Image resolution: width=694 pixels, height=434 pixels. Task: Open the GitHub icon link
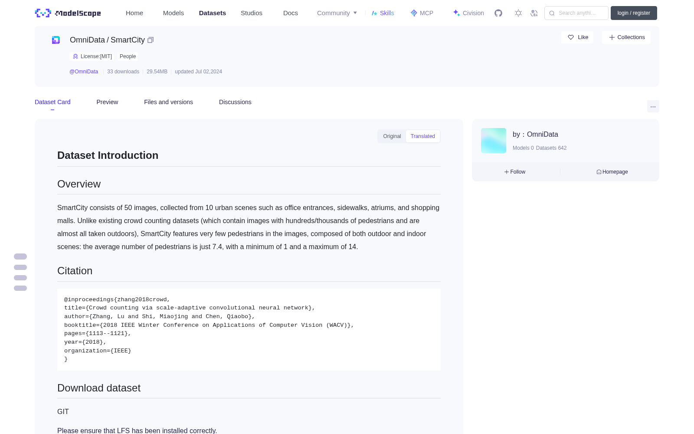click(x=498, y=13)
